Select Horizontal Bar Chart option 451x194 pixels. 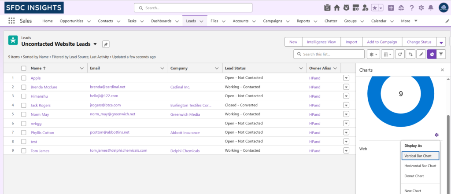[420, 166]
